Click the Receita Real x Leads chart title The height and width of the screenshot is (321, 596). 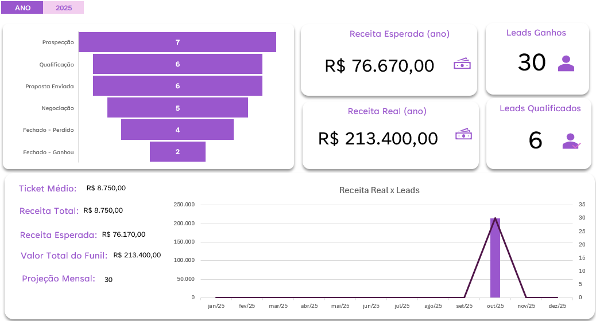point(379,190)
